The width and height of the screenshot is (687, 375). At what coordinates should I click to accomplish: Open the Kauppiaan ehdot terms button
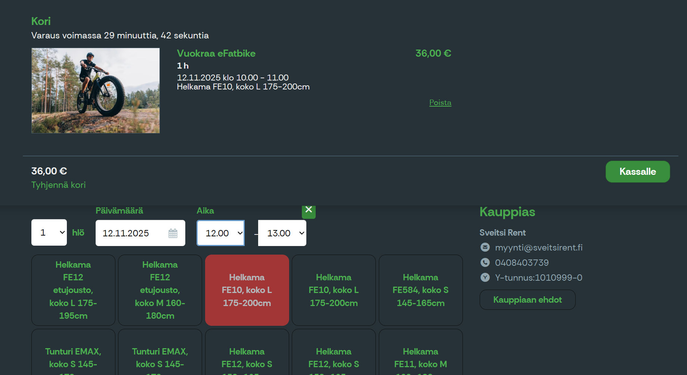pyautogui.click(x=527, y=300)
